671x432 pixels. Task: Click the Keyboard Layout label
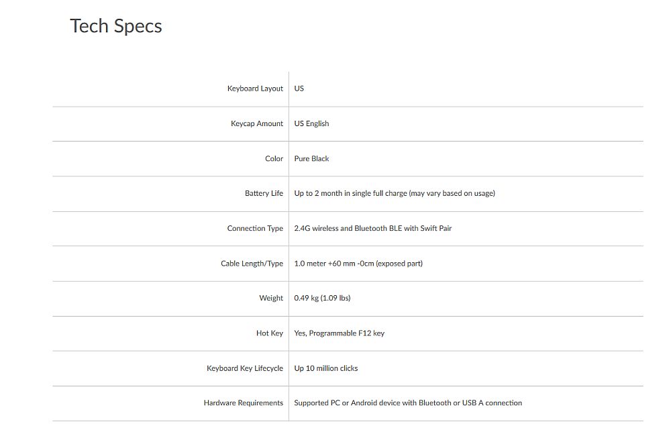tap(255, 89)
